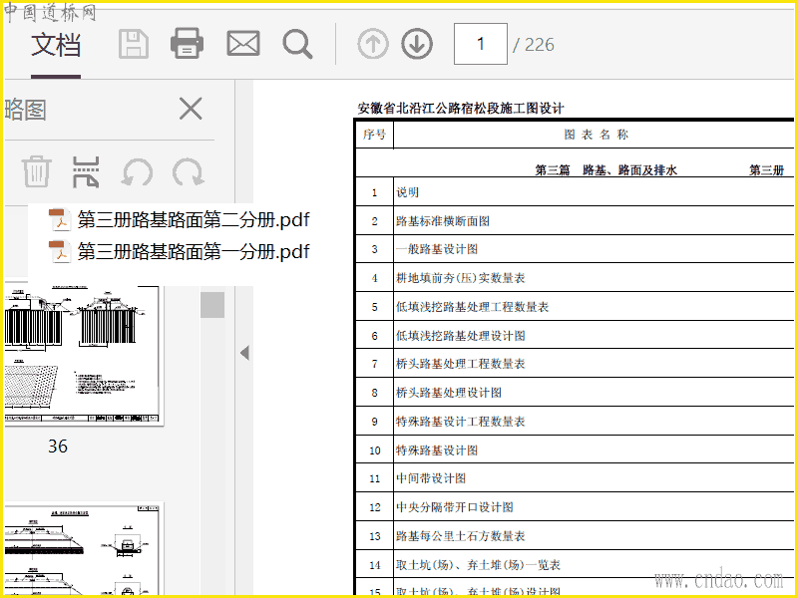This screenshot has height=598, width=798.
Task: Click row 路基每公里土石方数量表
Action: coord(575,535)
